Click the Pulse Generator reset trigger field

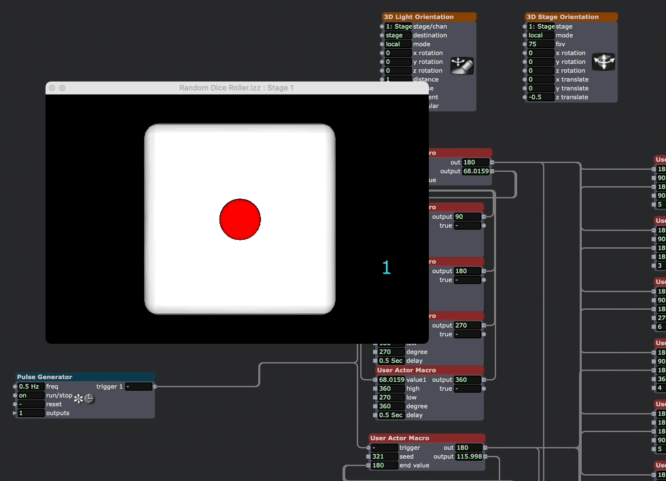tap(31, 404)
